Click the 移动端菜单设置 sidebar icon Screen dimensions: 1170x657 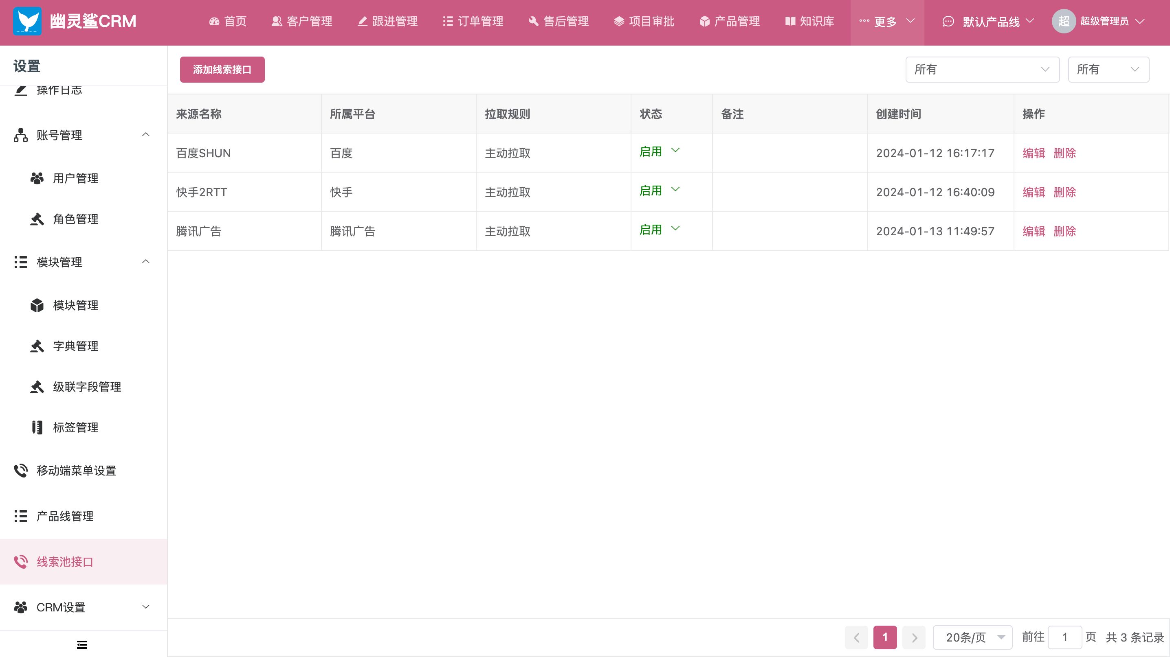point(22,471)
